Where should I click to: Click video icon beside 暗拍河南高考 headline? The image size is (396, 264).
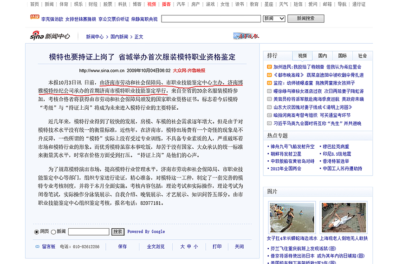click(269, 115)
